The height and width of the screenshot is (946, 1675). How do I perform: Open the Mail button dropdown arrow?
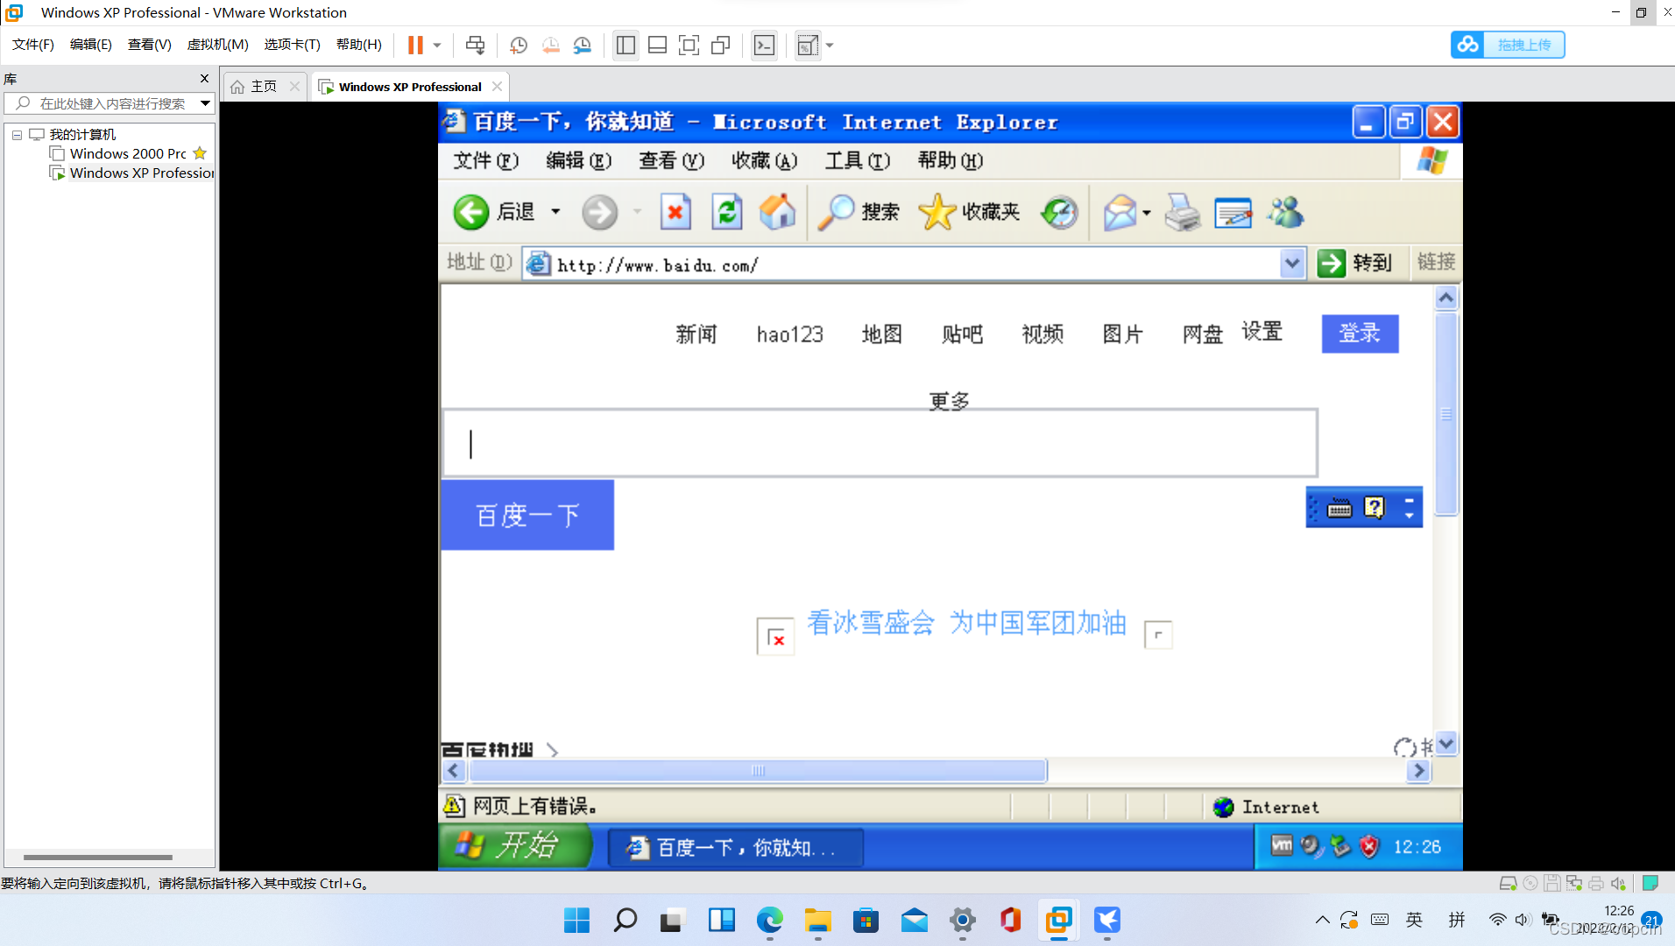(1146, 212)
